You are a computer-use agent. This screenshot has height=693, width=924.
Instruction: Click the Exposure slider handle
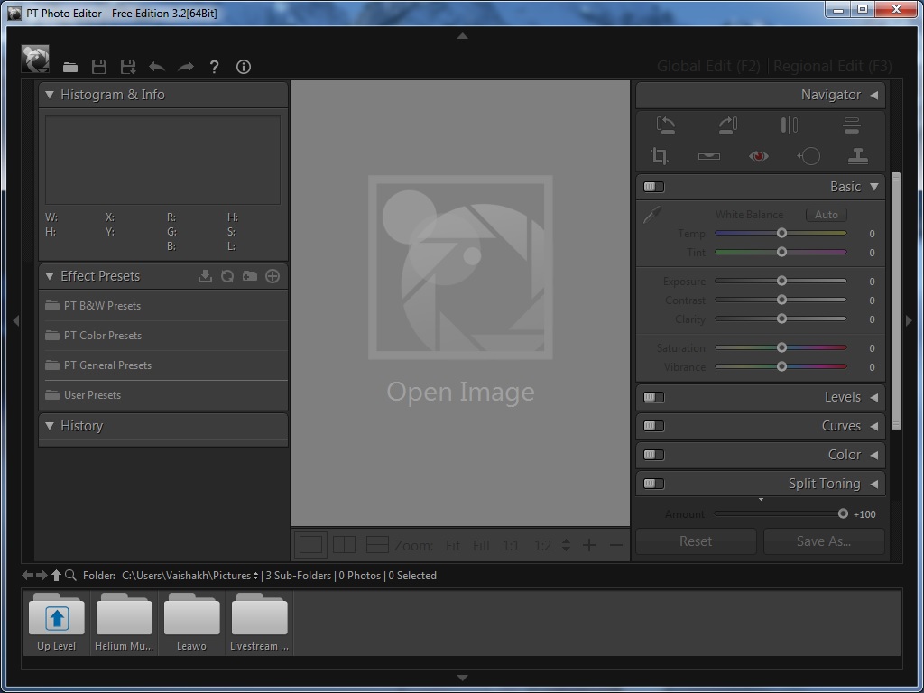click(781, 282)
